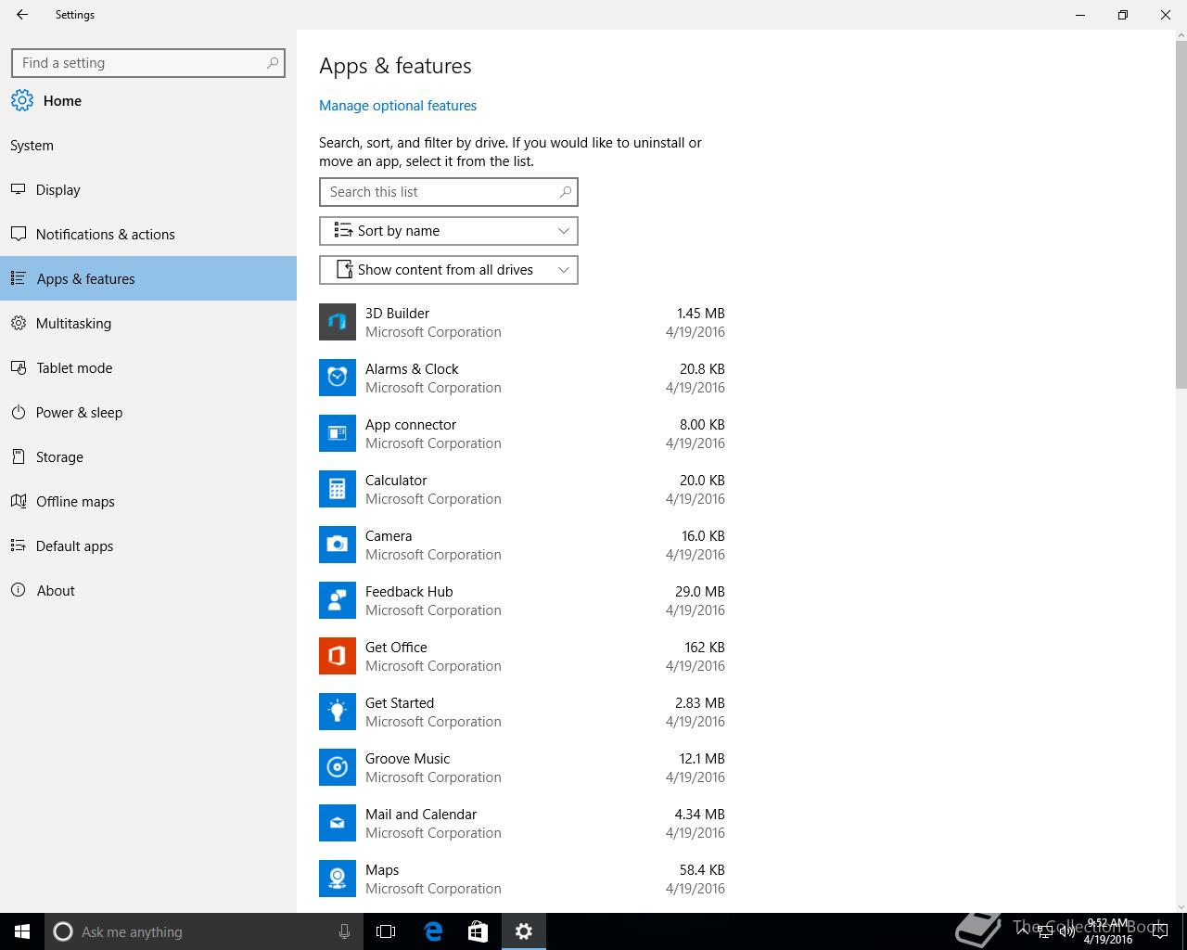Click Manage optional features link
The height and width of the screenshot is (950, 1187).
click(x=398, y=106)
